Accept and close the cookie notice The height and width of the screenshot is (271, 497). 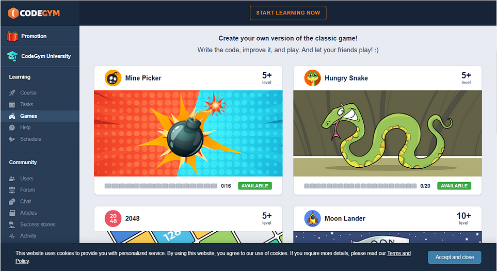click(x=455, y=258)
